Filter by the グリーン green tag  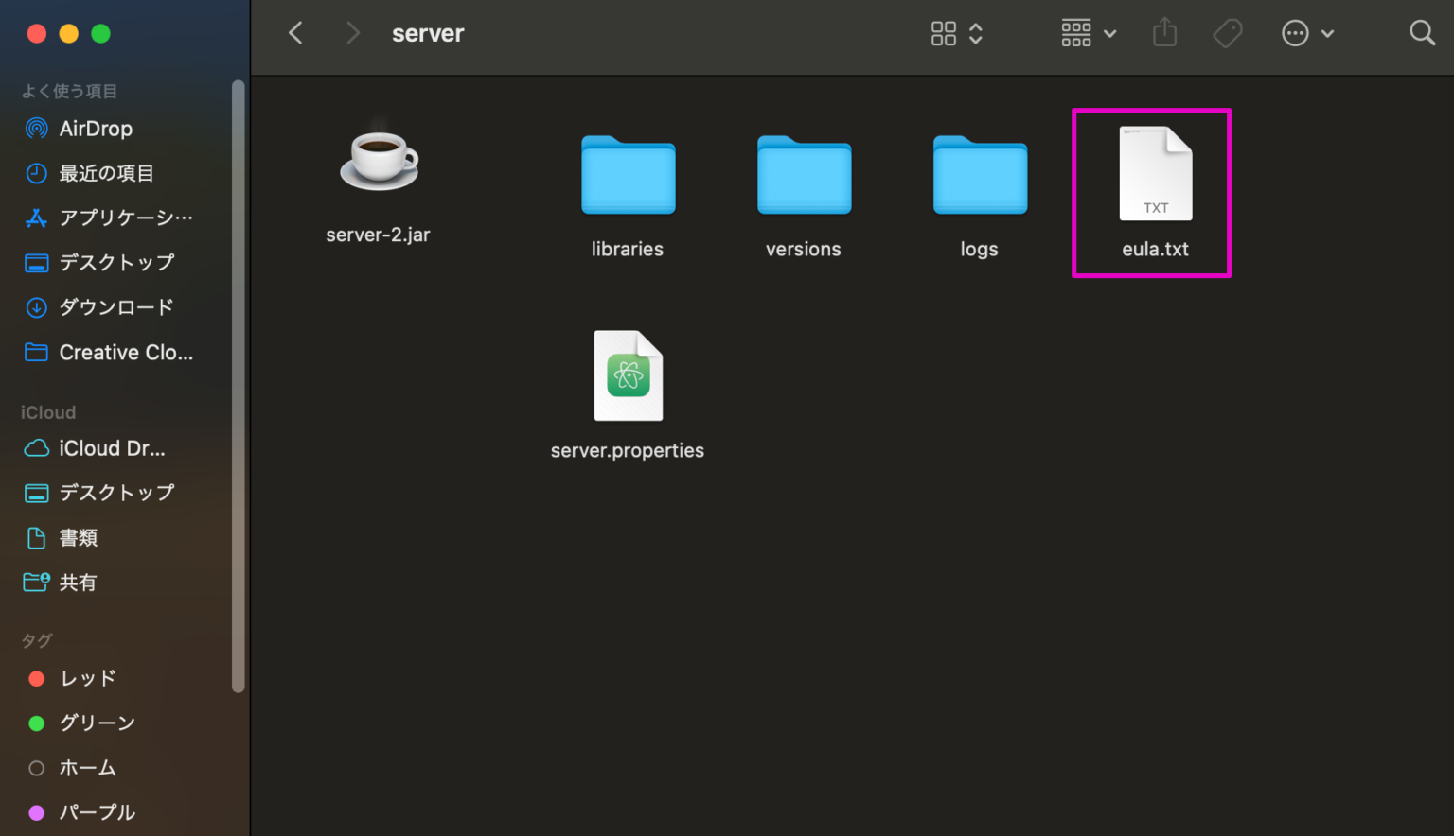[97, 723]
